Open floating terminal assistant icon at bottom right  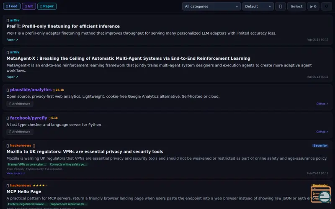pyautogui.click(x=321, y=194)
